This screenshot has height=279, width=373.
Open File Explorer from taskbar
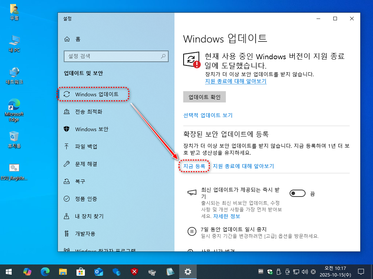63,272
